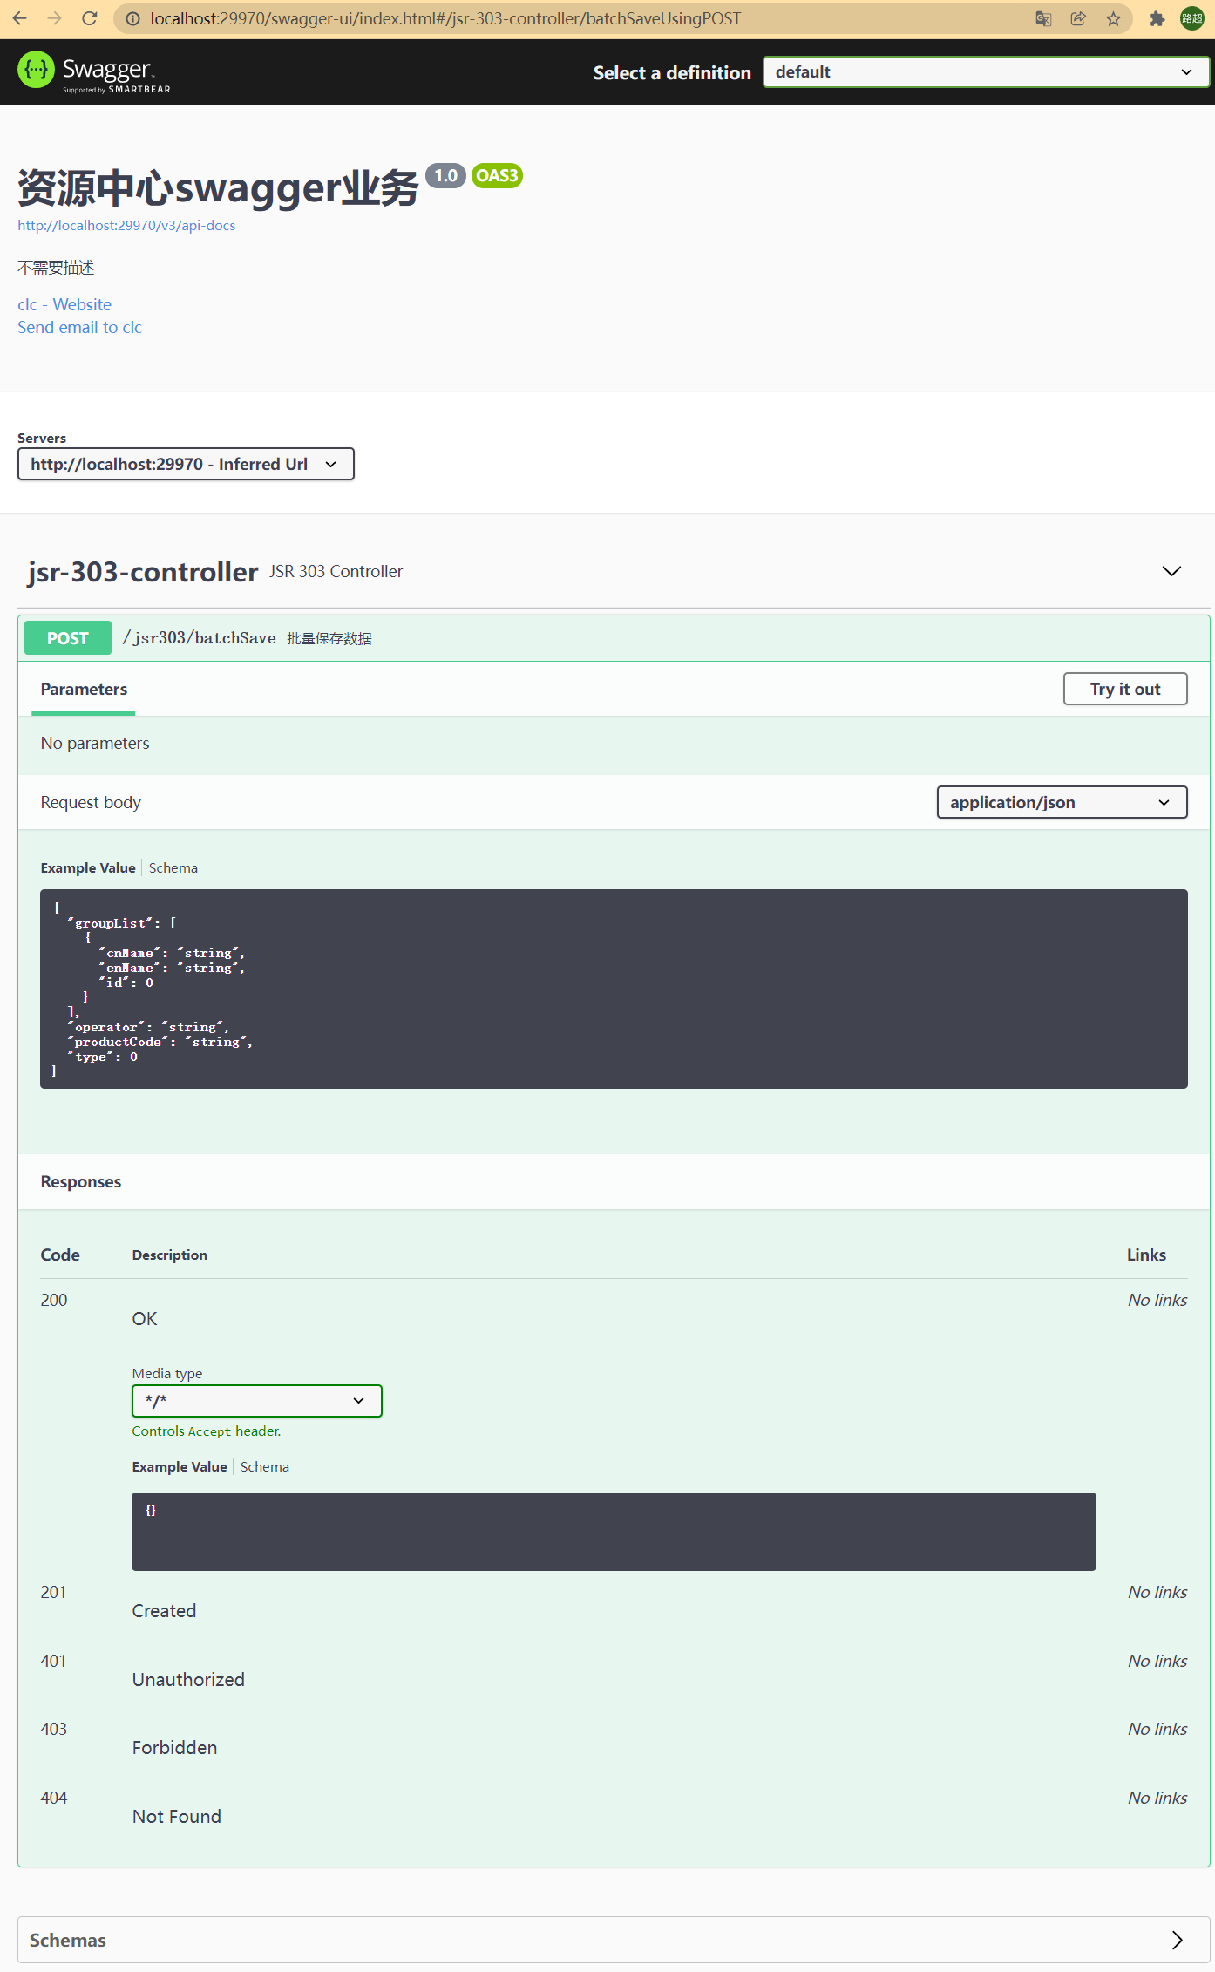Click the OAS3 version badge
This screenshot has width=1215, height=1972.
pos(497,175)
